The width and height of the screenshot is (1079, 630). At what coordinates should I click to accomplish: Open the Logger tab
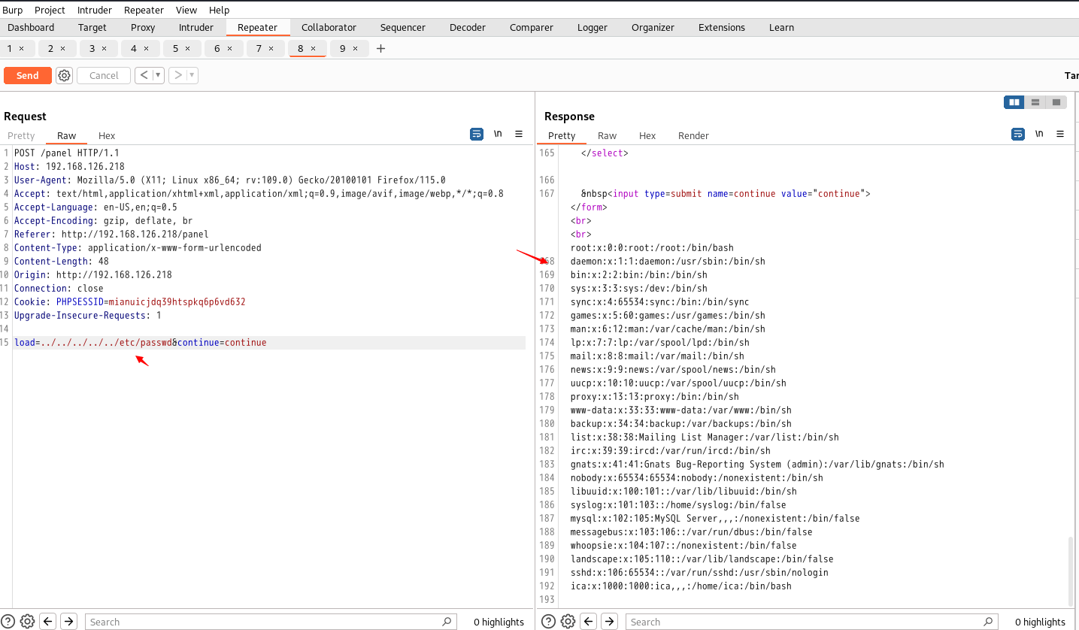[593, 27]
